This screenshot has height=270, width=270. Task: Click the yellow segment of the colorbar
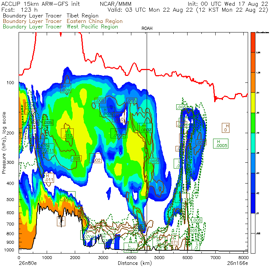pyautogui.click(x=253, y=103)
